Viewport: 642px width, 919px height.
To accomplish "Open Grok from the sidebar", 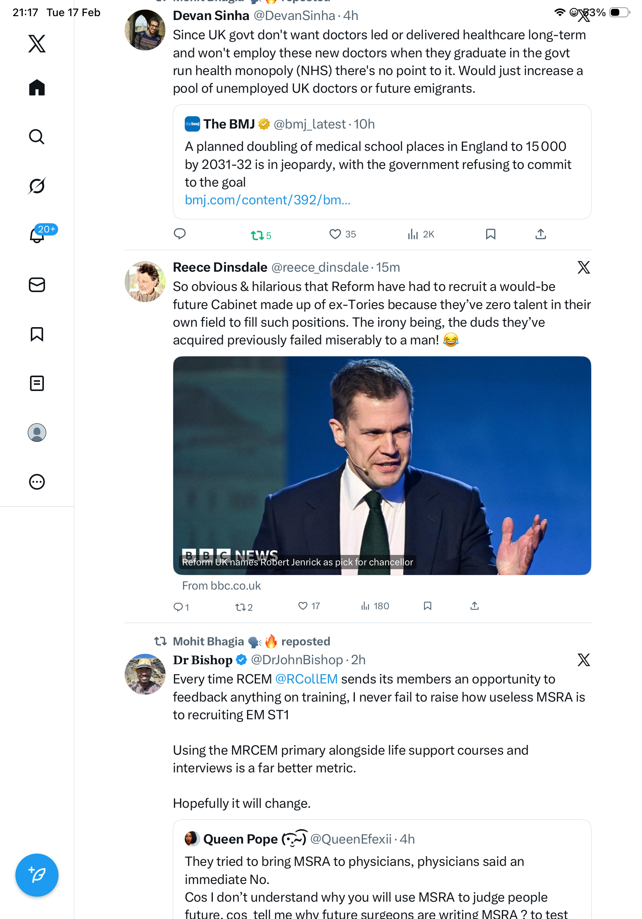I will 37,186.
